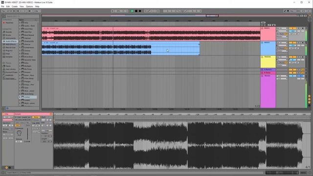
Task: Toggle Draw Mode pencil icon
Action: coord(285,11)
